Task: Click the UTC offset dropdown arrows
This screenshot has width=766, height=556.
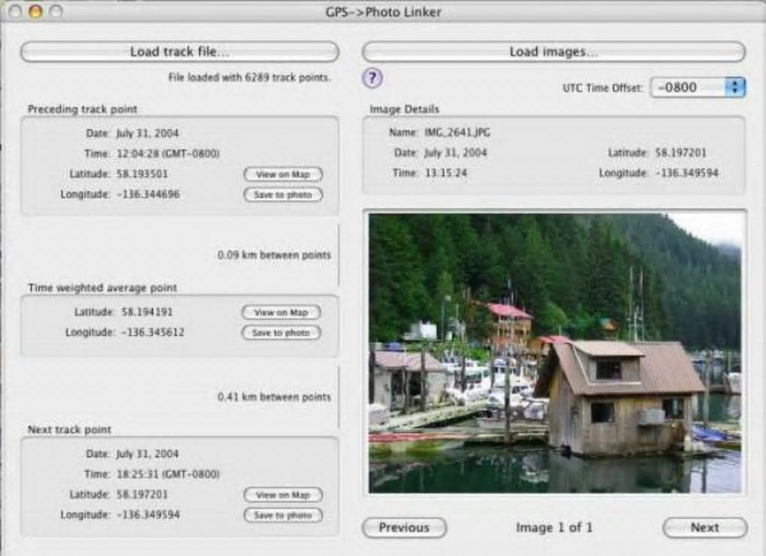Action: point(734,88)
